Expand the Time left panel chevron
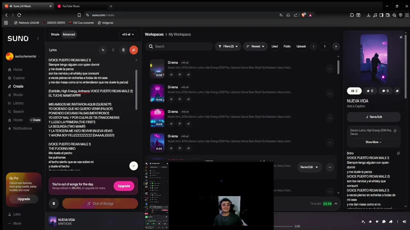Screen dimensions: 410x230 pyautogui.click(x=336, y=204)
